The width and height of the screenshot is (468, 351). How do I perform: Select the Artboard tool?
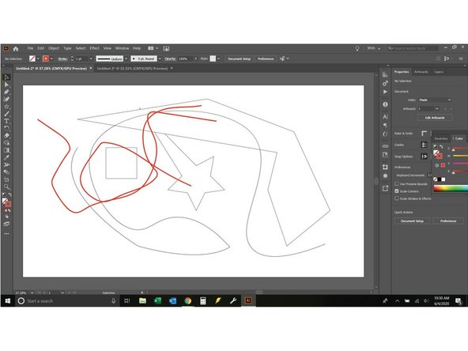tap(6, 179)
